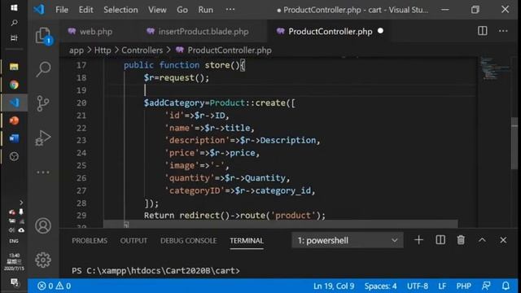Image resolution: width=521 pixels, height=293 pixels.
Task: Kill terminal with trash icon
Action: pos(461,240)
